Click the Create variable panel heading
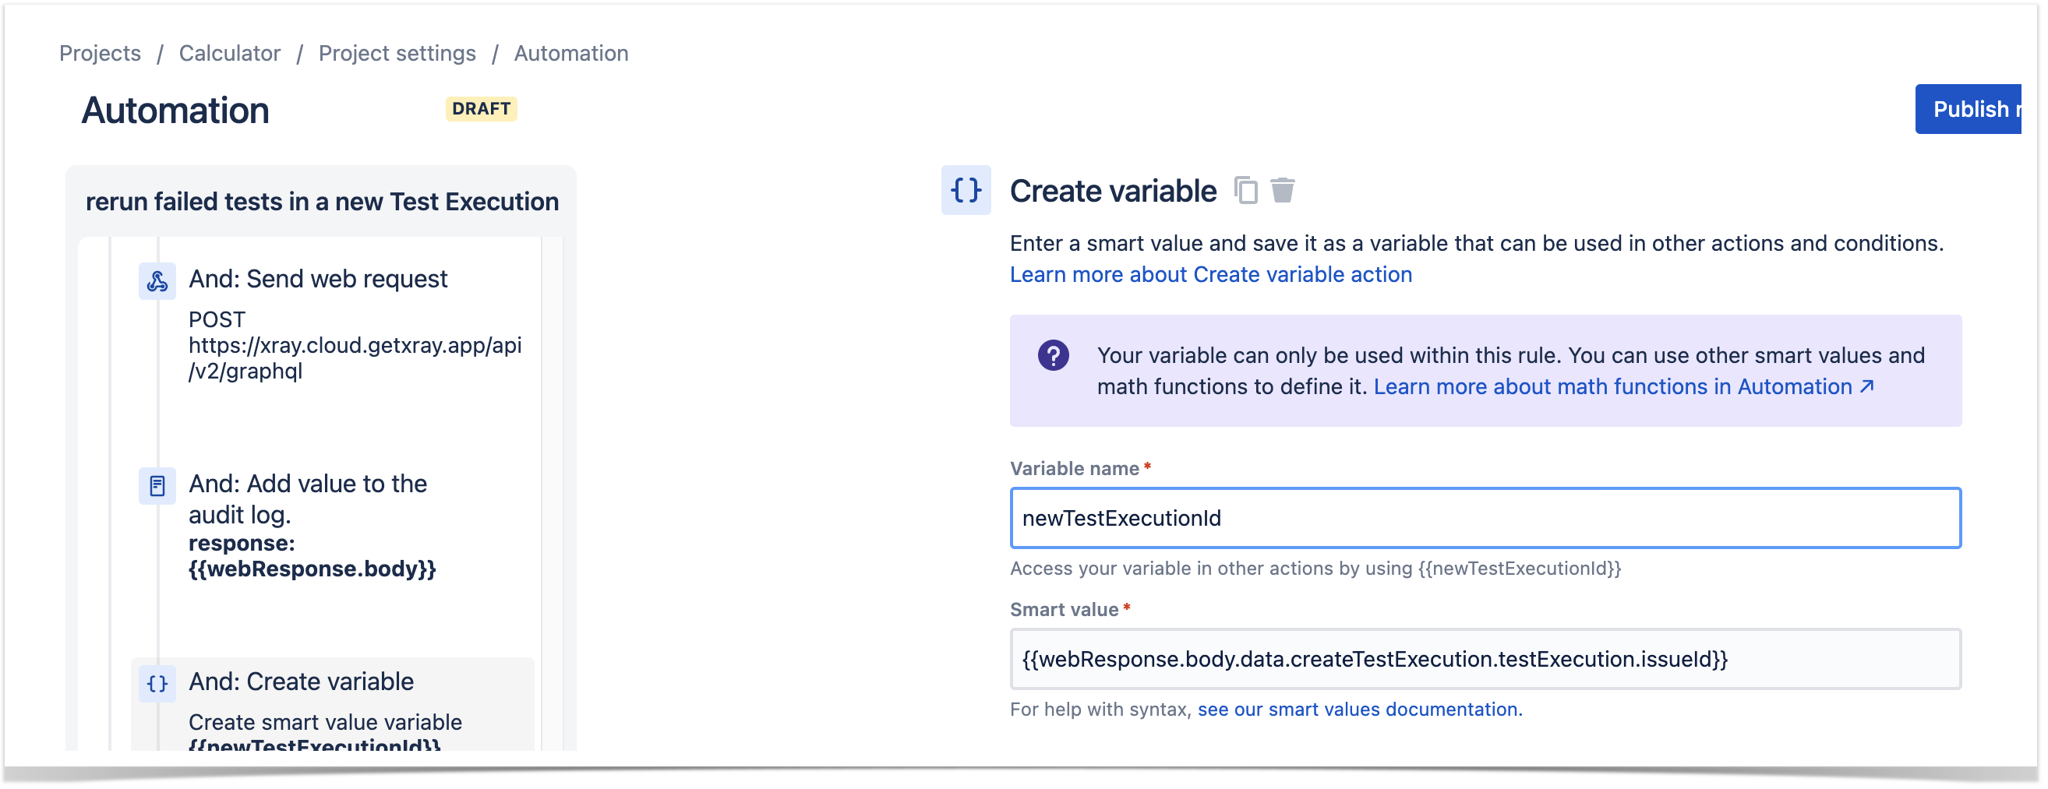Viewport: 2048px width, 789px height. coord(1114,192)
